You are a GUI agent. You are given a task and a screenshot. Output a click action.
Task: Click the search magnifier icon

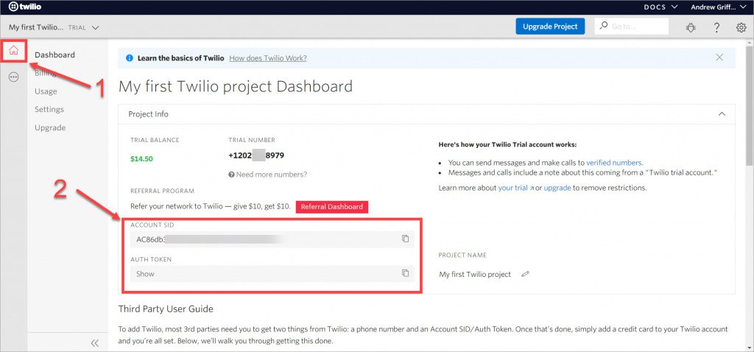pyautogui.click(x=604, y=26)
